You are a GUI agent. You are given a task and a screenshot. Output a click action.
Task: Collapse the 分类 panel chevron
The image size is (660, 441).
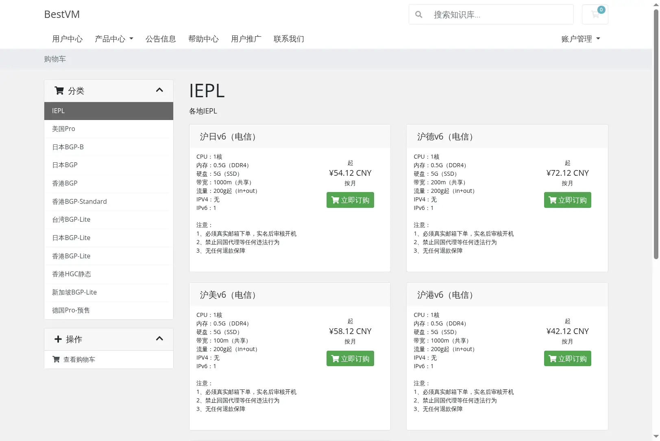click(x=159, y=90)
